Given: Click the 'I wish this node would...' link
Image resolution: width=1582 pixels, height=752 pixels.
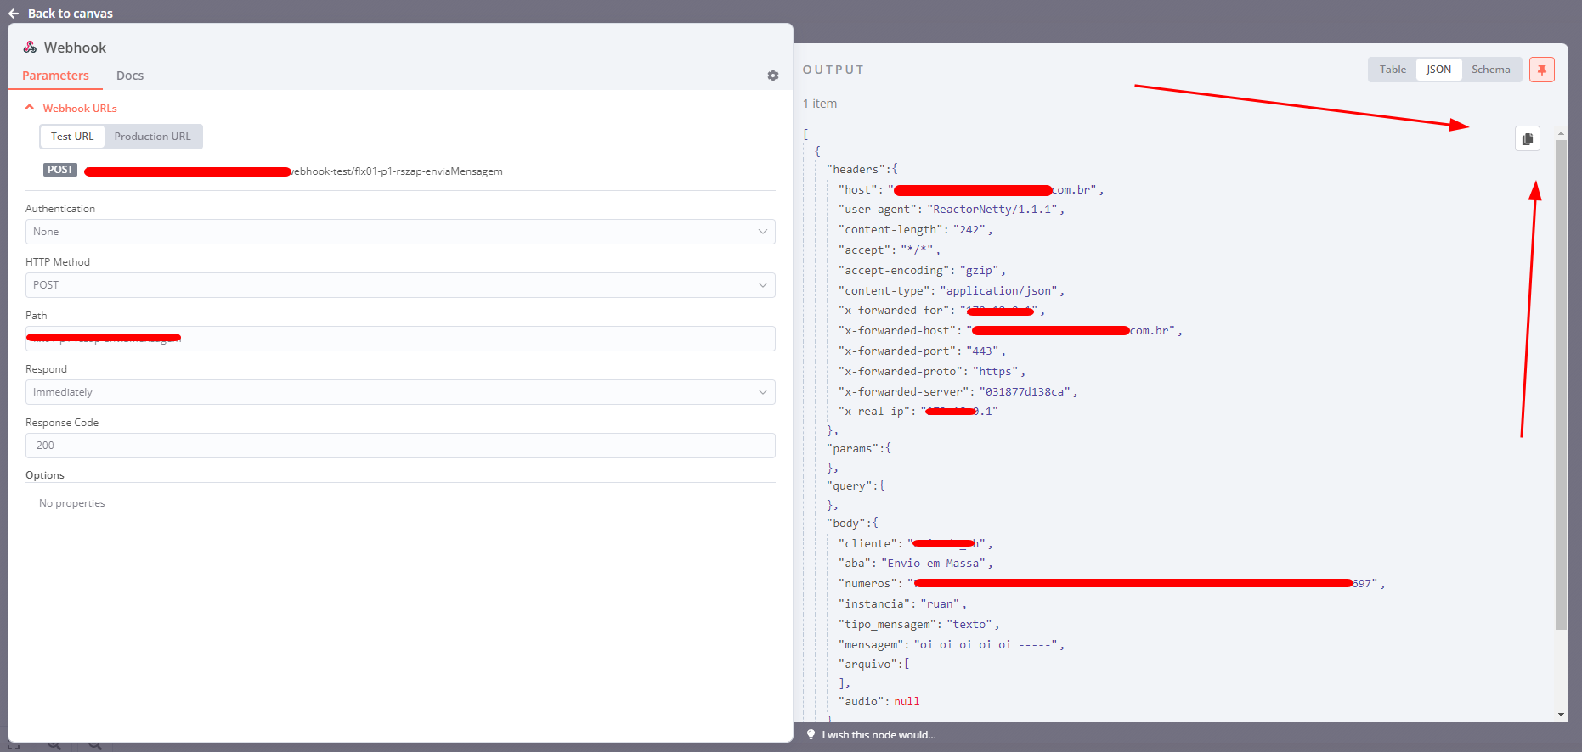Looking at the screenshot, I should point(879,735).
